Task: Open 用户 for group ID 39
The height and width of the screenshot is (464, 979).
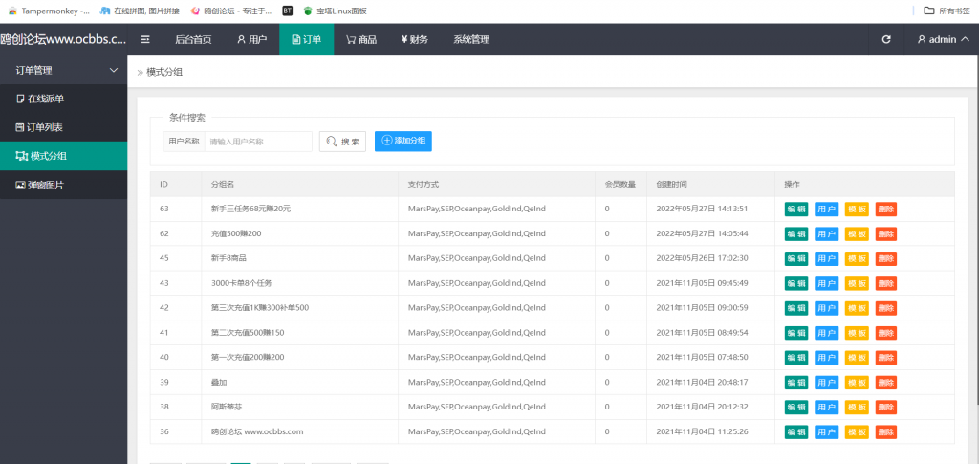Action: click(x=827, y=382)
